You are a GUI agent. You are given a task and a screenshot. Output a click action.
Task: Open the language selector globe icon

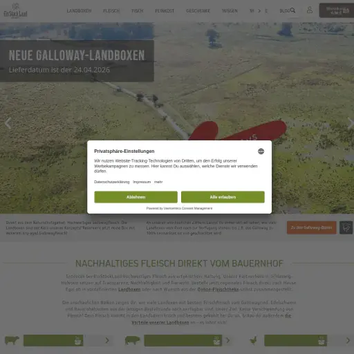point(261,151)
